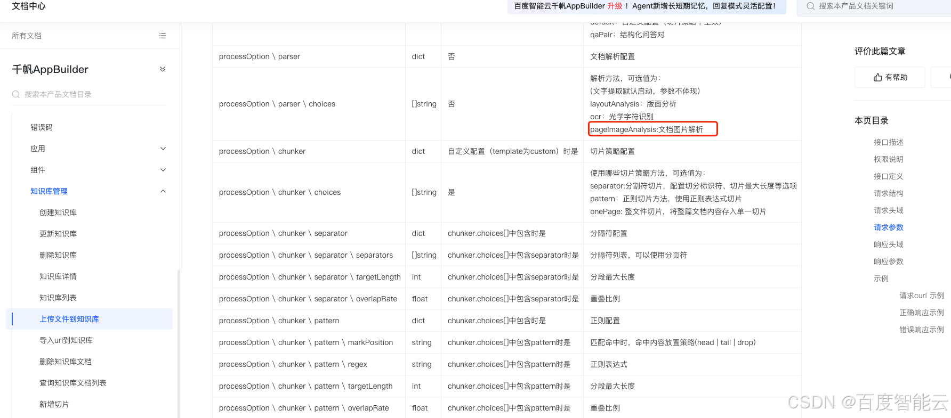951x418 pixels.
Task: Open the 创建知识库 page
Action: tap(58, 212)
